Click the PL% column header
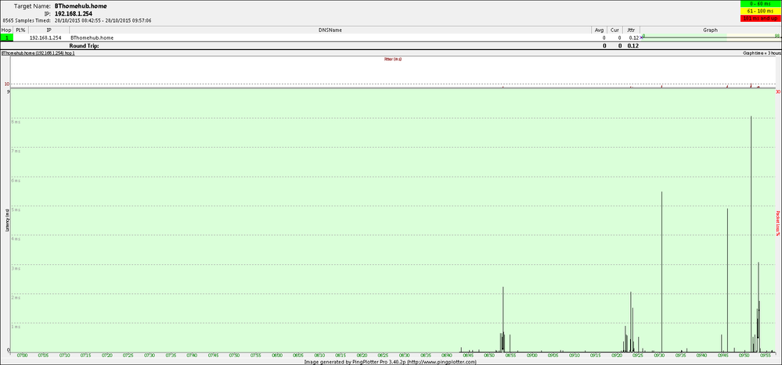 20,30
